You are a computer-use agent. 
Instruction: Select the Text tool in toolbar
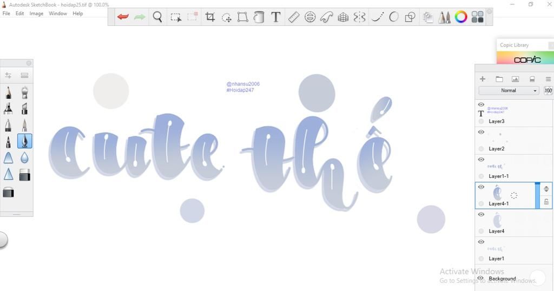pos(275,17)
